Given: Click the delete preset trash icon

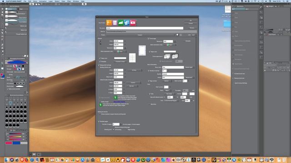Looking at the screenshot, I should [181, 35].
